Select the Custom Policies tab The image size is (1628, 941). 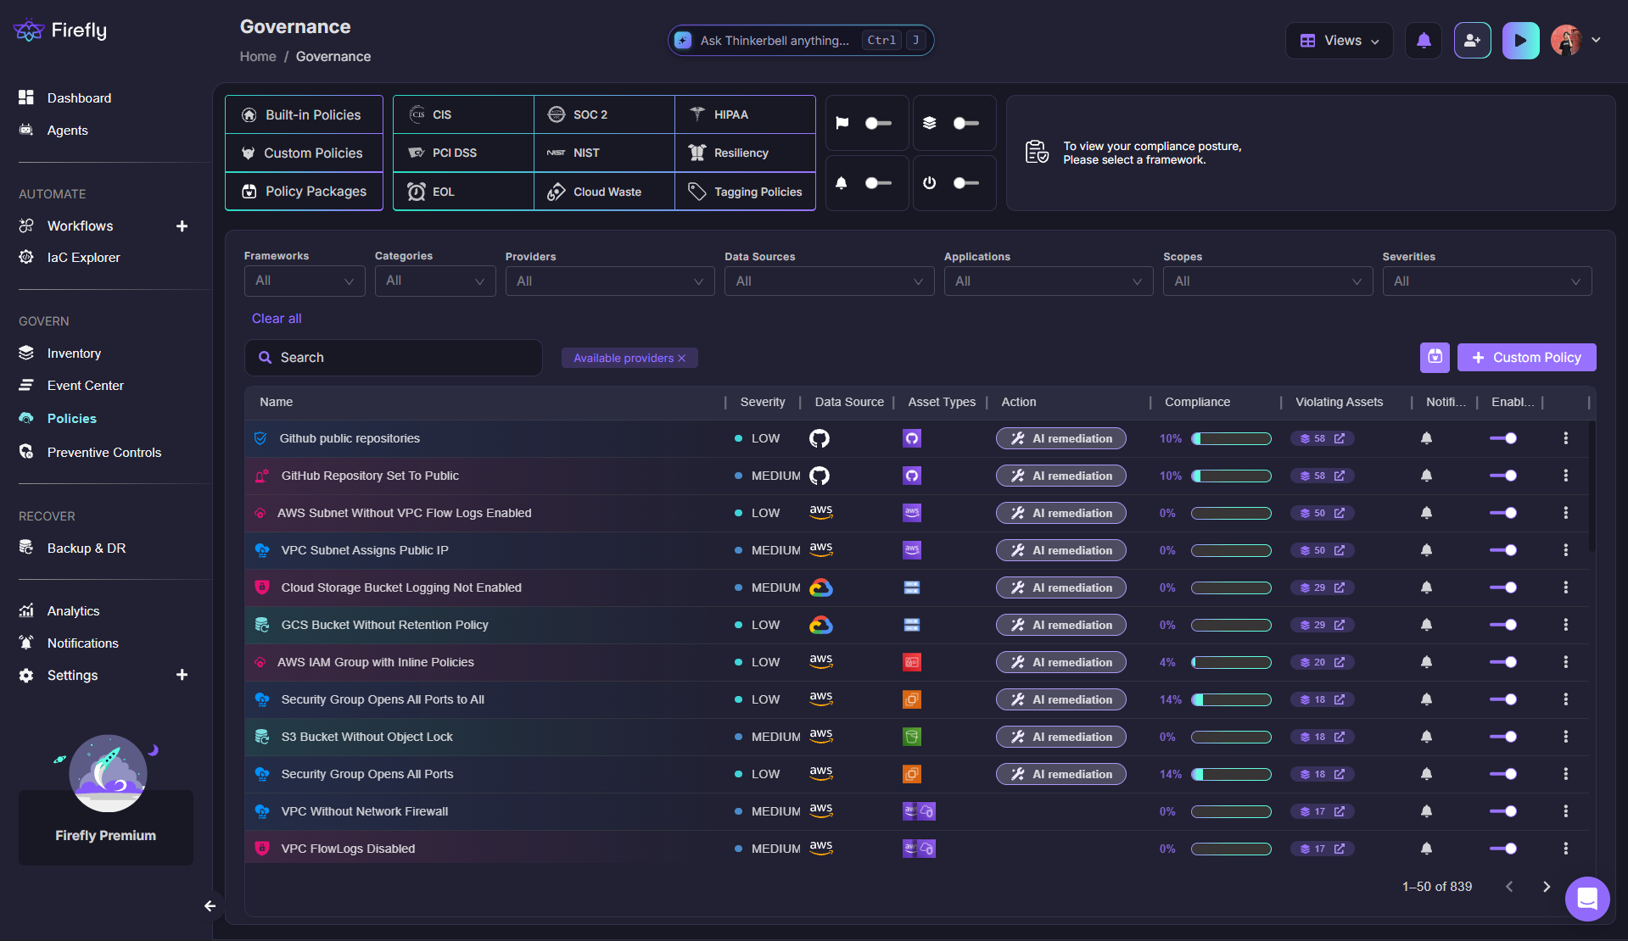click(304, 153)
